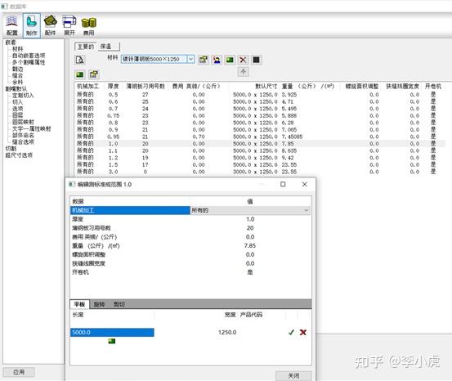Click the black square icon in the material toolbar
452x381 pixels.
click(257, 60)
